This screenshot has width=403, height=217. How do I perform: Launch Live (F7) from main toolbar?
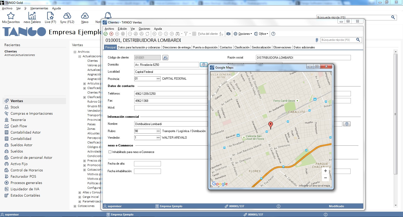pos(50,18)
